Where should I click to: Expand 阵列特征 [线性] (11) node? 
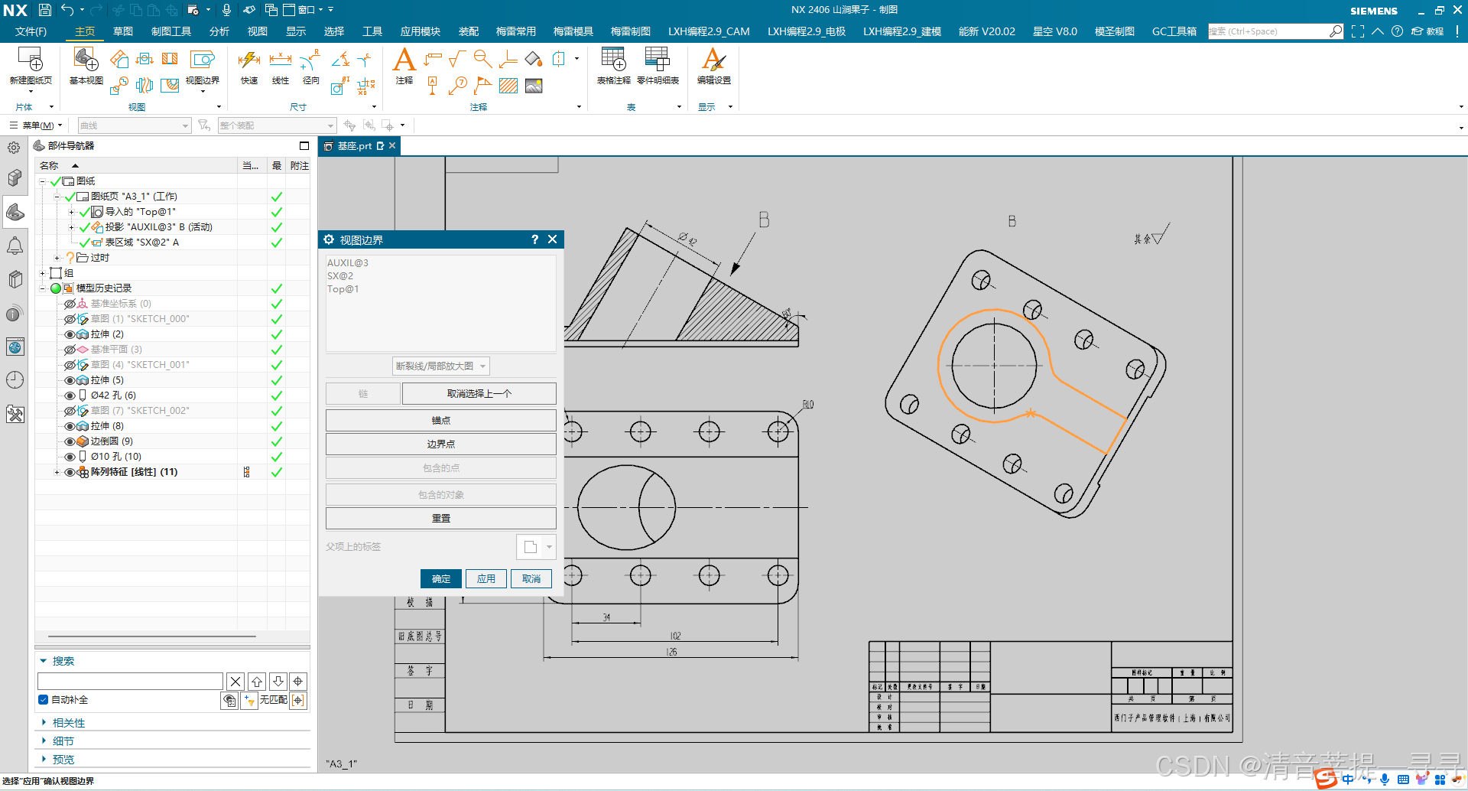click(x=57, y=472)
